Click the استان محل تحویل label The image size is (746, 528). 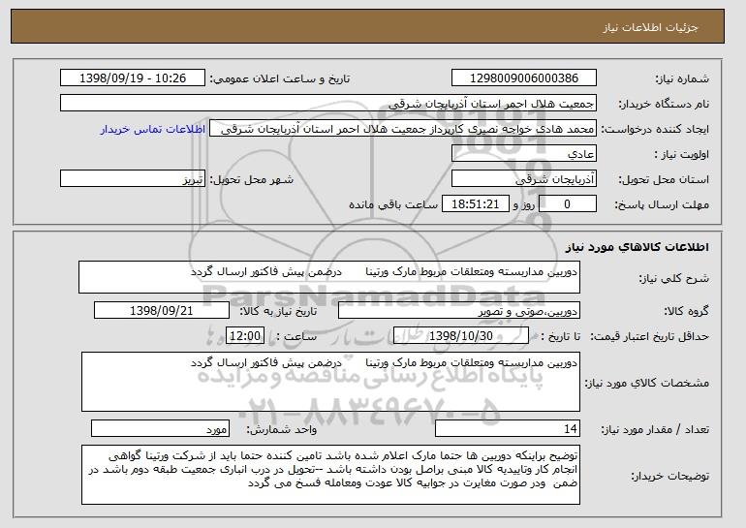664,180
